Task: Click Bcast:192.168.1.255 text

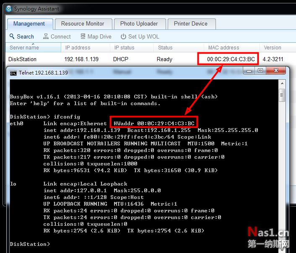Action: [159, 130]
